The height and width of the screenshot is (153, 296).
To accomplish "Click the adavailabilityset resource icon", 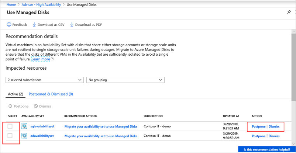I will 25,136.
